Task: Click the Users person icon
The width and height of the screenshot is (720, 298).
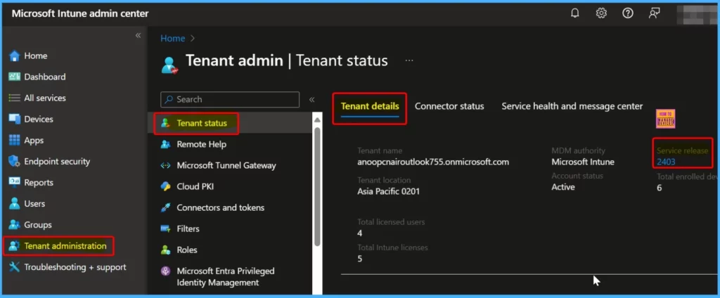Action: click(15, 203)
